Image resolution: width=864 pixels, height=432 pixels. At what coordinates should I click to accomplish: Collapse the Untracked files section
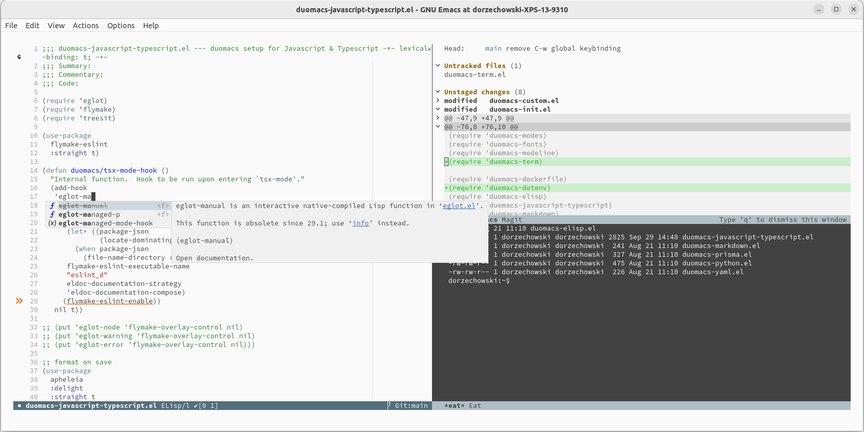point(438,66)
